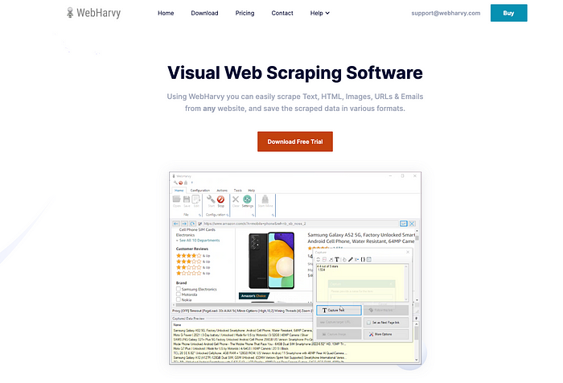Click the Samsung Galaxy phone product image
563x383 pixels.
tap(272, 260)
